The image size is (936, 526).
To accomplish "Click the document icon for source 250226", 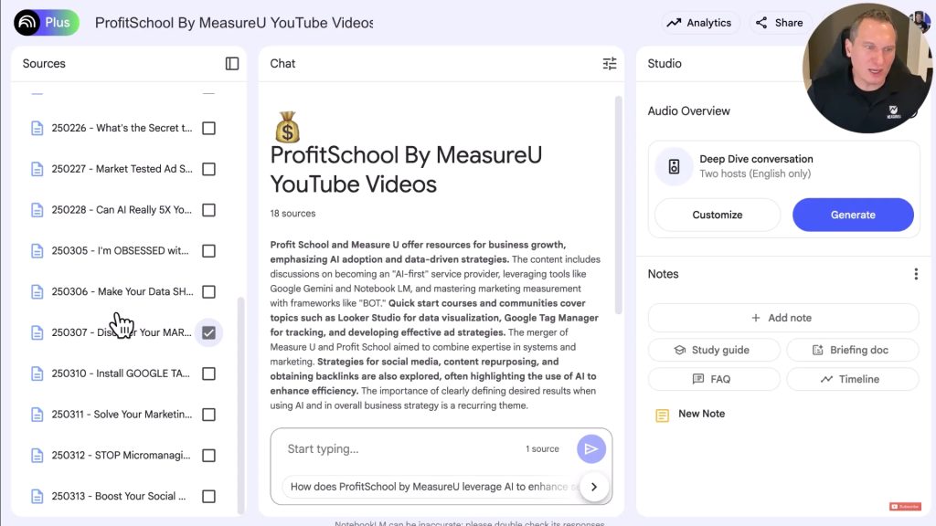I will [x=37, y=128].
